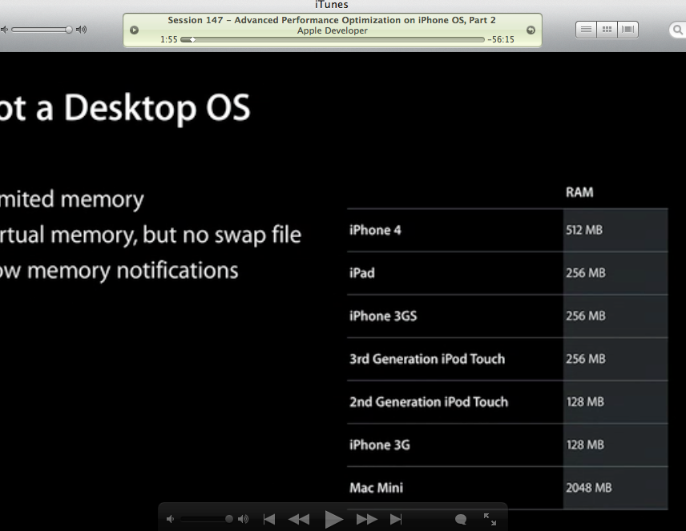Play the video from overlay controls
Image resolution: width=686 pixels, height=531 pixels.
tap(334, 520)
